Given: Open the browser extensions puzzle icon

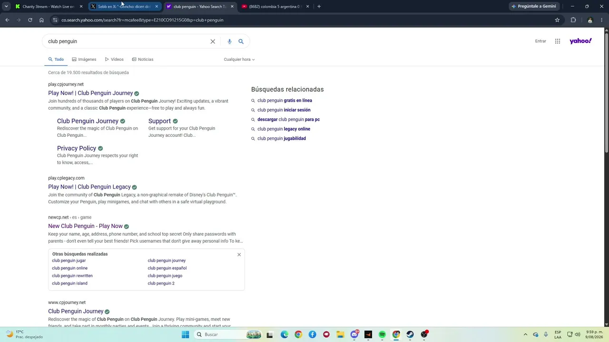Looking at the screenshot, I should tap(573, 20).
